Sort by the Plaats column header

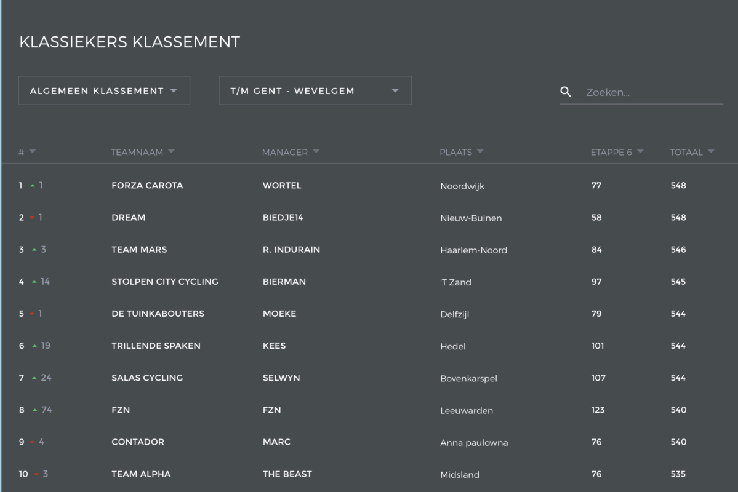(461, 152)
